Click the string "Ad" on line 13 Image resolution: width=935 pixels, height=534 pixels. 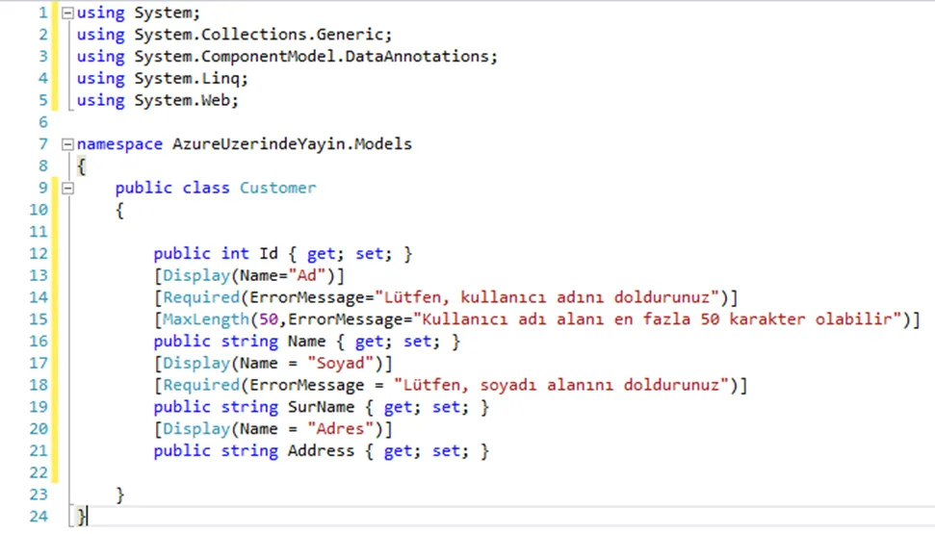pos(306,275)
